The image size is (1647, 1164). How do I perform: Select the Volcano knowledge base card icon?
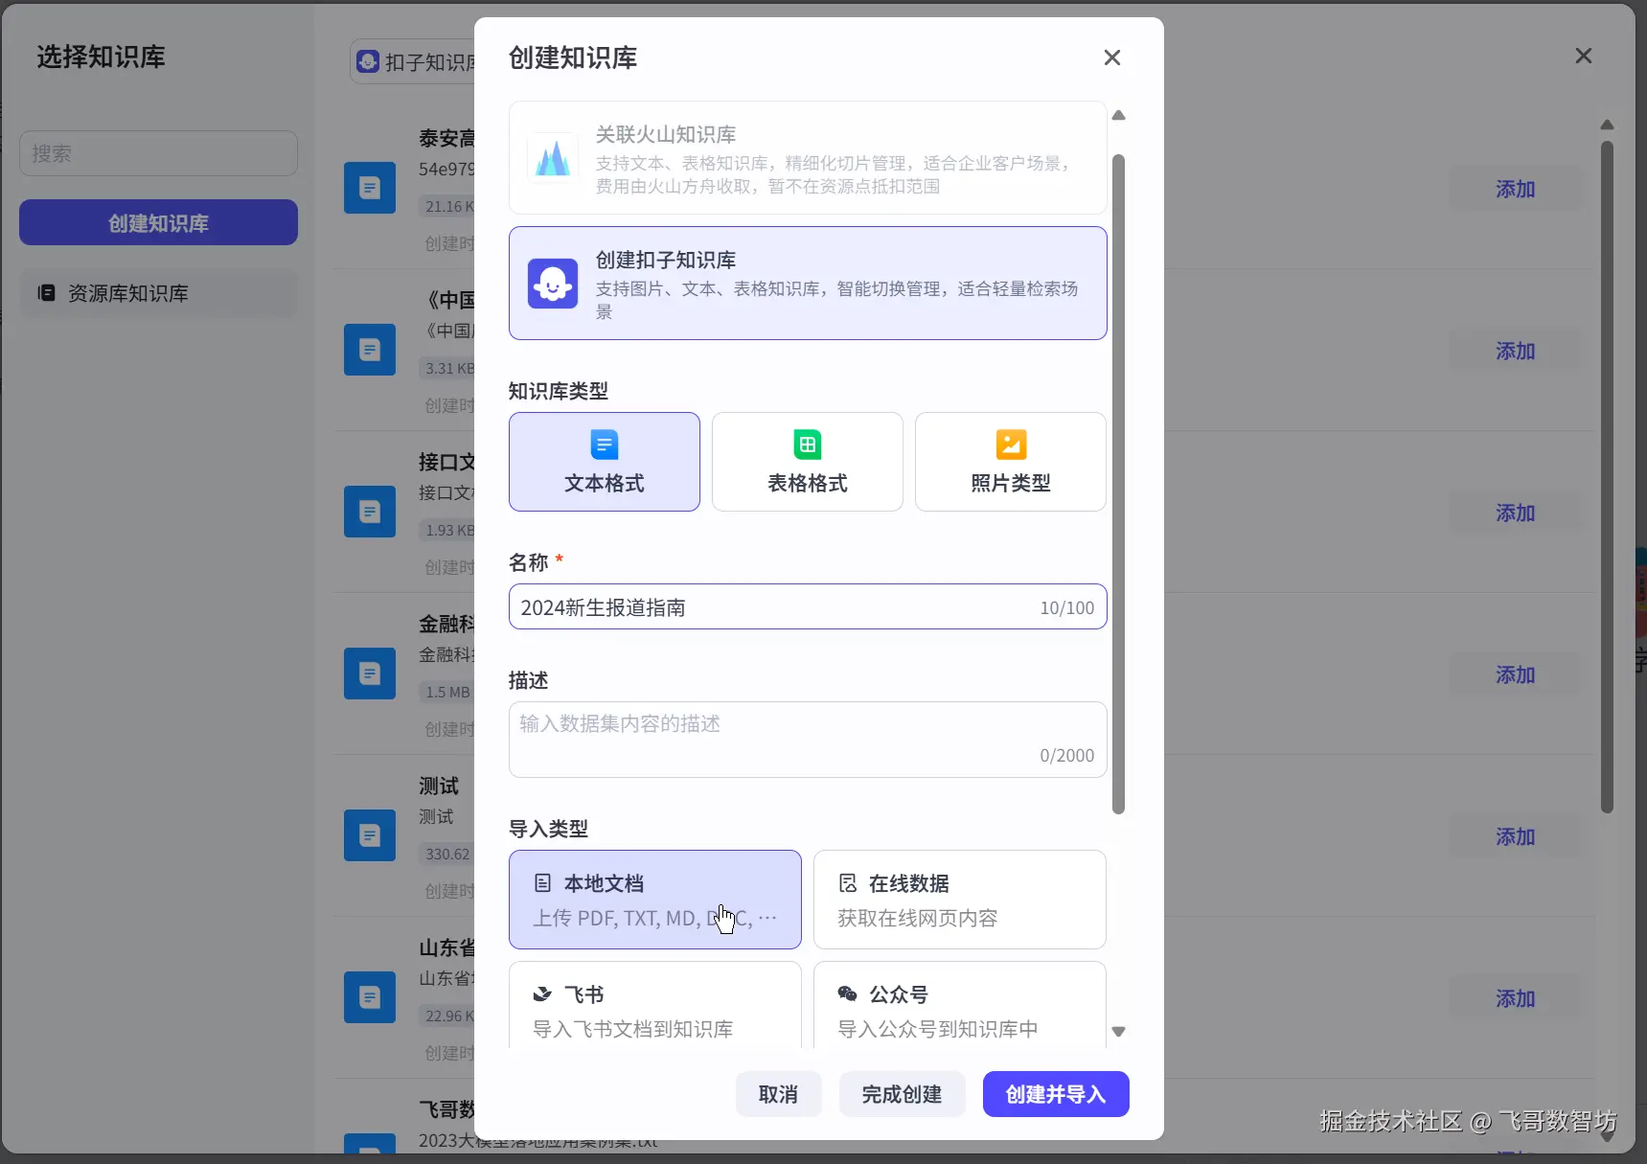tap(553, 158)
